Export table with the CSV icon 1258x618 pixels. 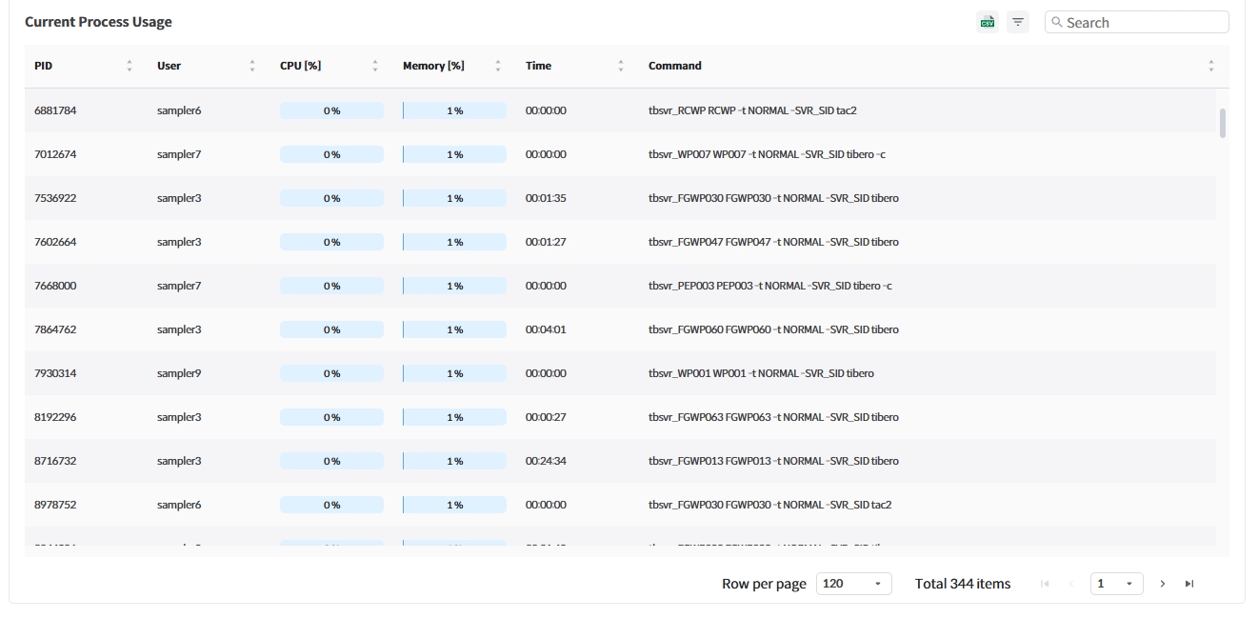pos(988,22)
